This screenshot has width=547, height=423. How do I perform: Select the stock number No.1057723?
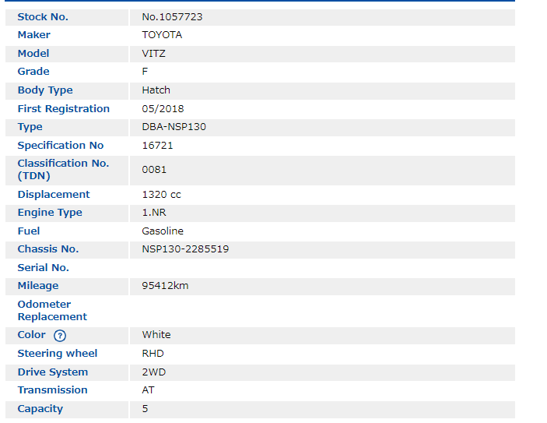[x=172, y=16]
